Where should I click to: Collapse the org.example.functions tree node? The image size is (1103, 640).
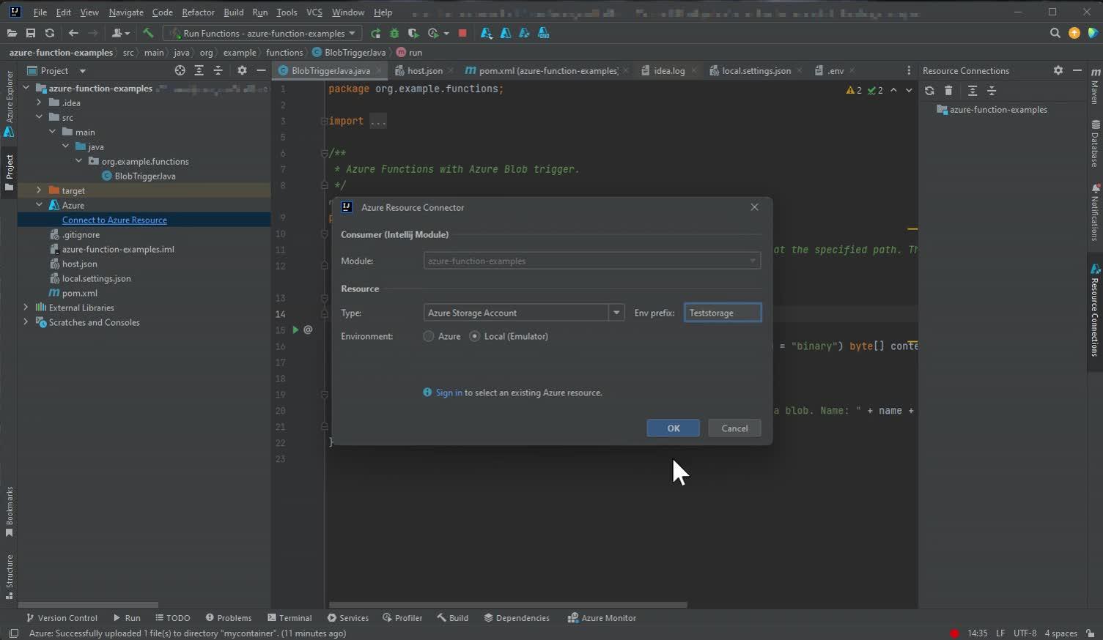pyautogui.click(x=79, y=161)
